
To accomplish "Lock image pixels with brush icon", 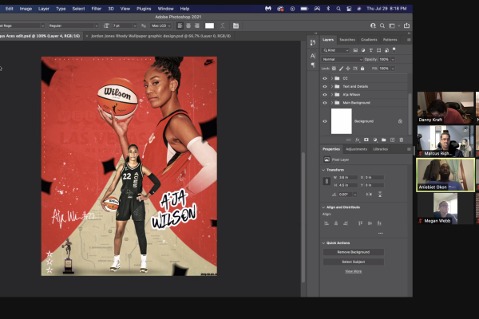I will click(x=341, y=69).
